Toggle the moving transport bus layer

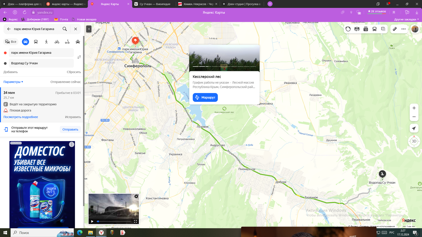(x=375, y=29)
